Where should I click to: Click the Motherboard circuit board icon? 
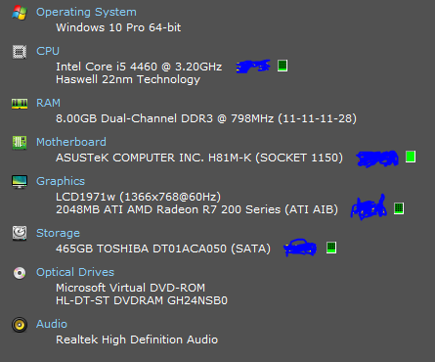(20, 143)
